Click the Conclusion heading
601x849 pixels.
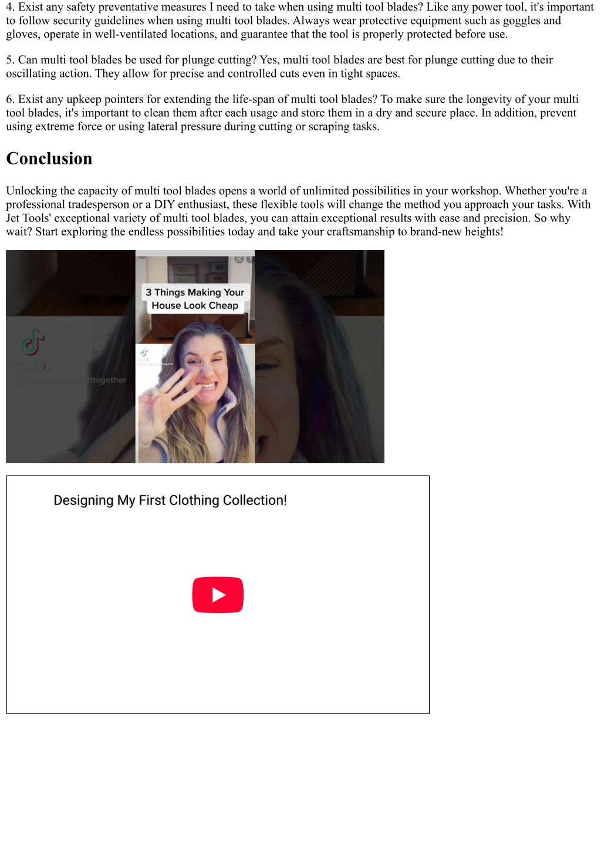(x=49, y=159)
